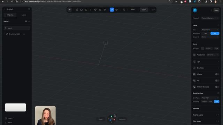Select the sparkle AI generate tool
The image size is (223, 125).
[77, 10]
